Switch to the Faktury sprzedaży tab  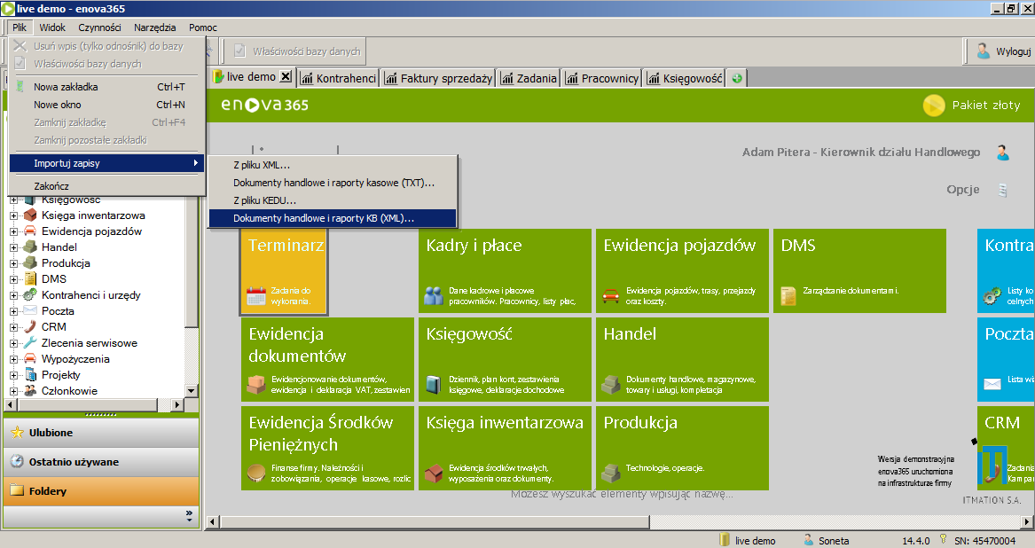click(438, 78)
